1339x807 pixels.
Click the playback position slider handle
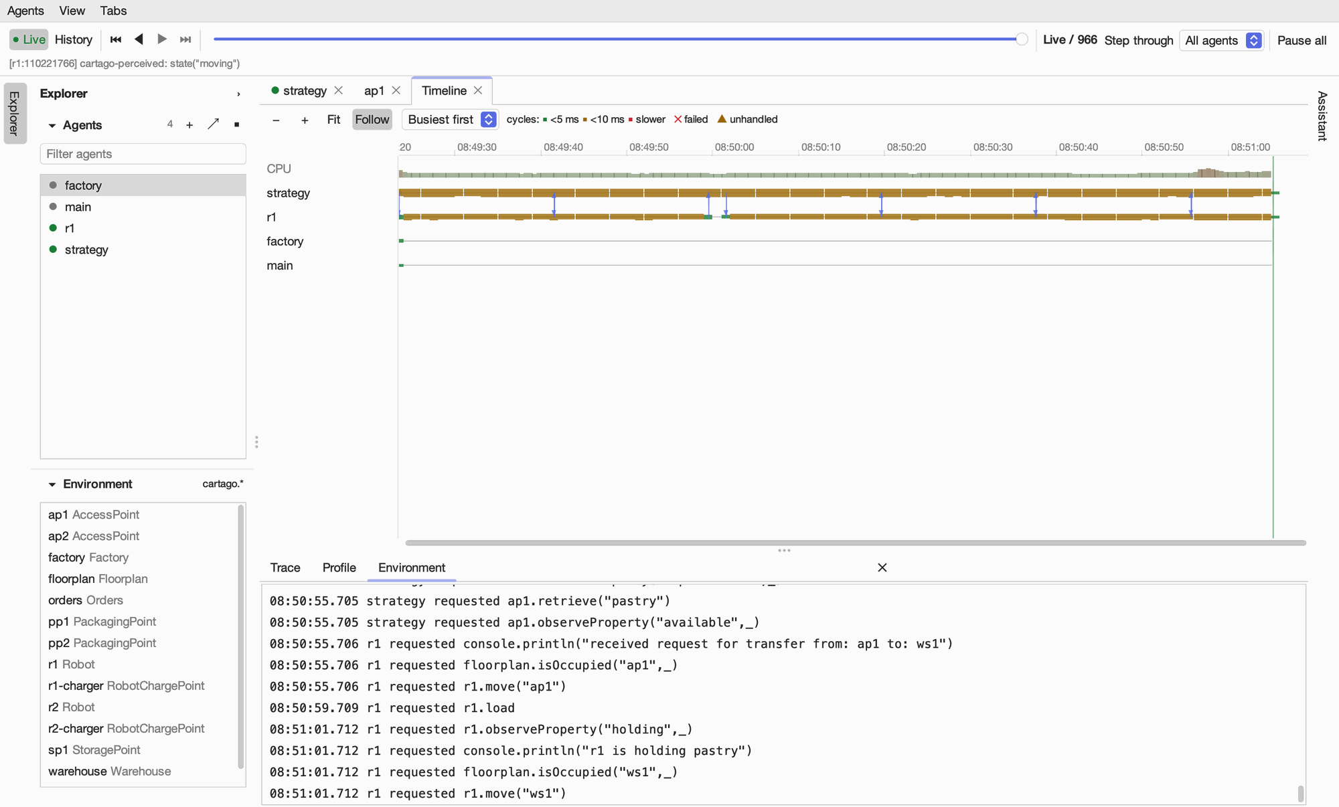tap(1022, 39)
